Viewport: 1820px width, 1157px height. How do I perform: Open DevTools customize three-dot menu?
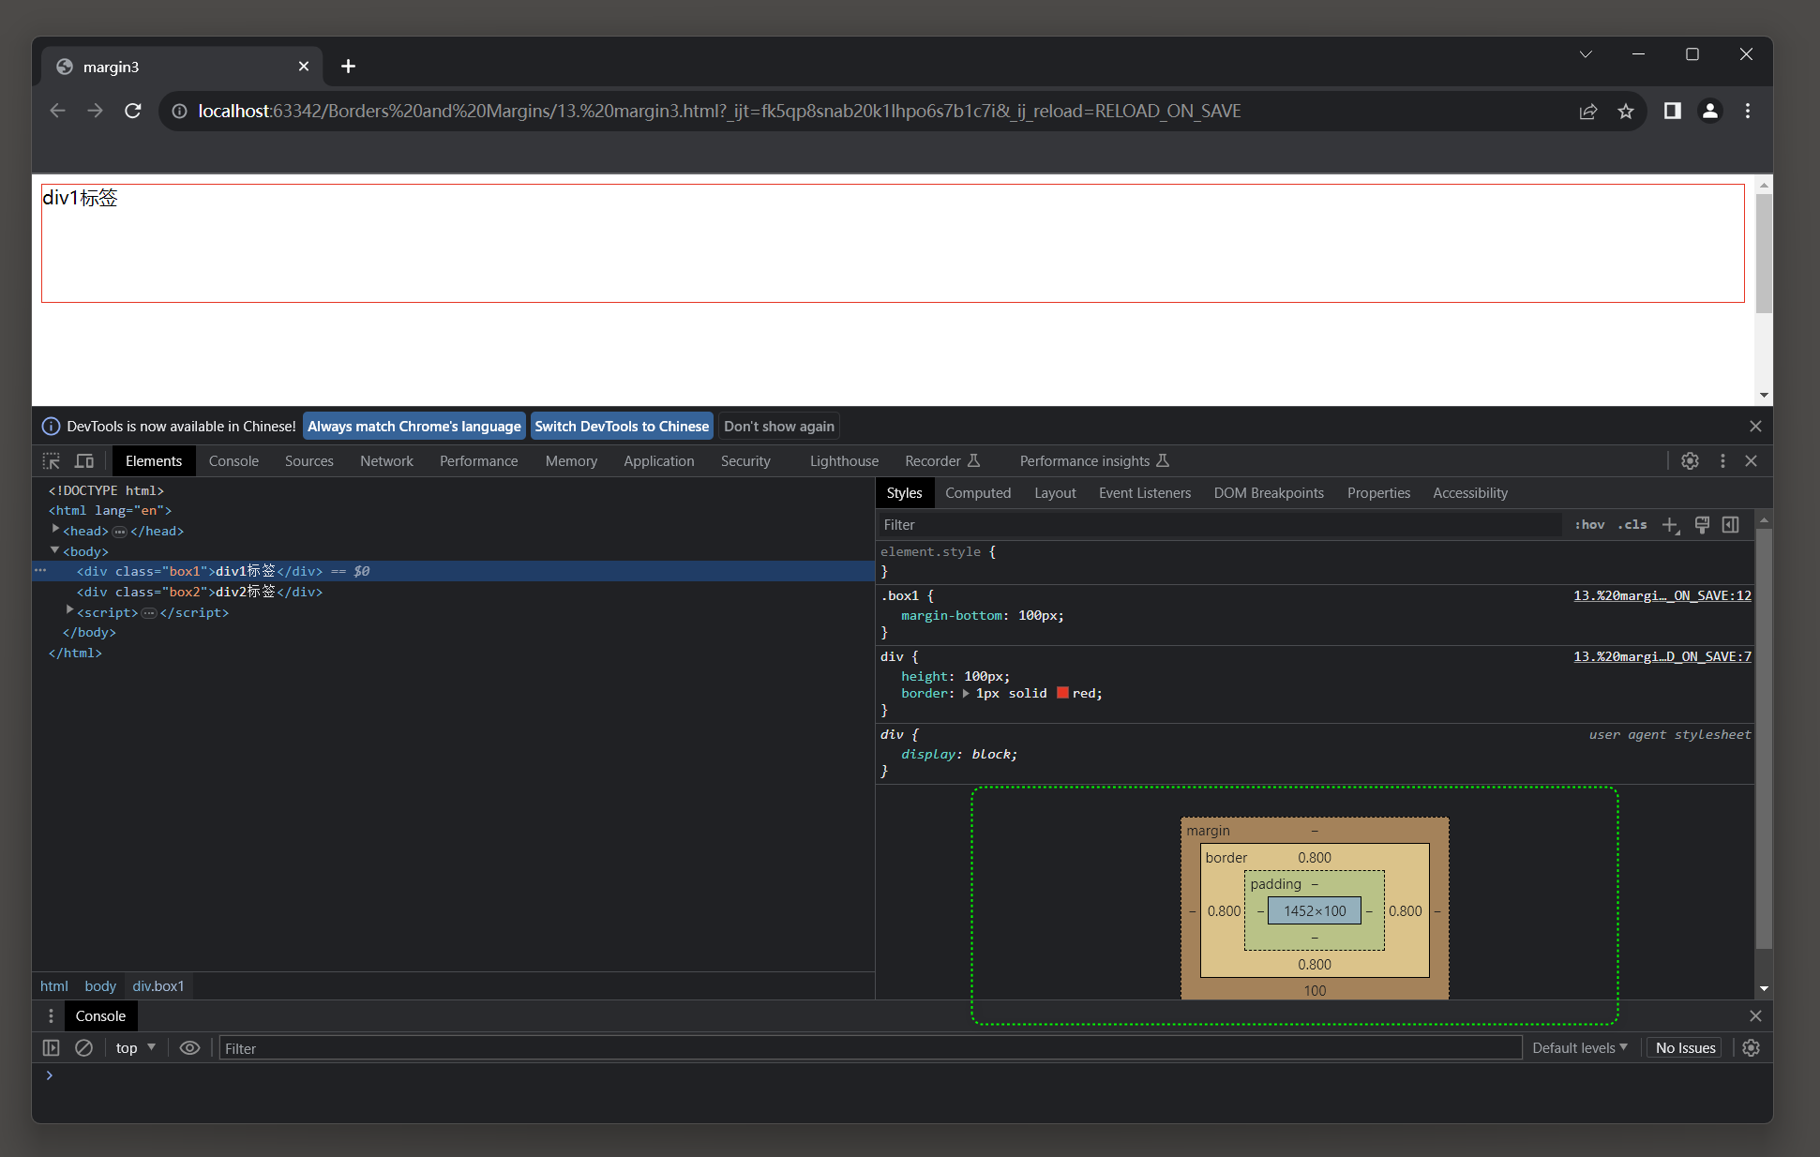[x=1722, y=461]
